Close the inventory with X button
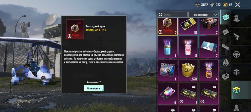The height and width of the screenshot is (112, 251). tap(237, 5)
